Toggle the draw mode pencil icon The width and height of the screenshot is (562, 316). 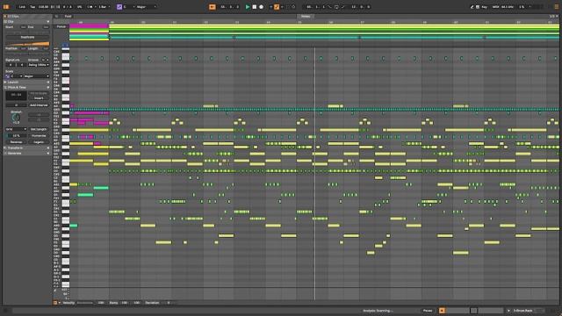tap(472, 7)
